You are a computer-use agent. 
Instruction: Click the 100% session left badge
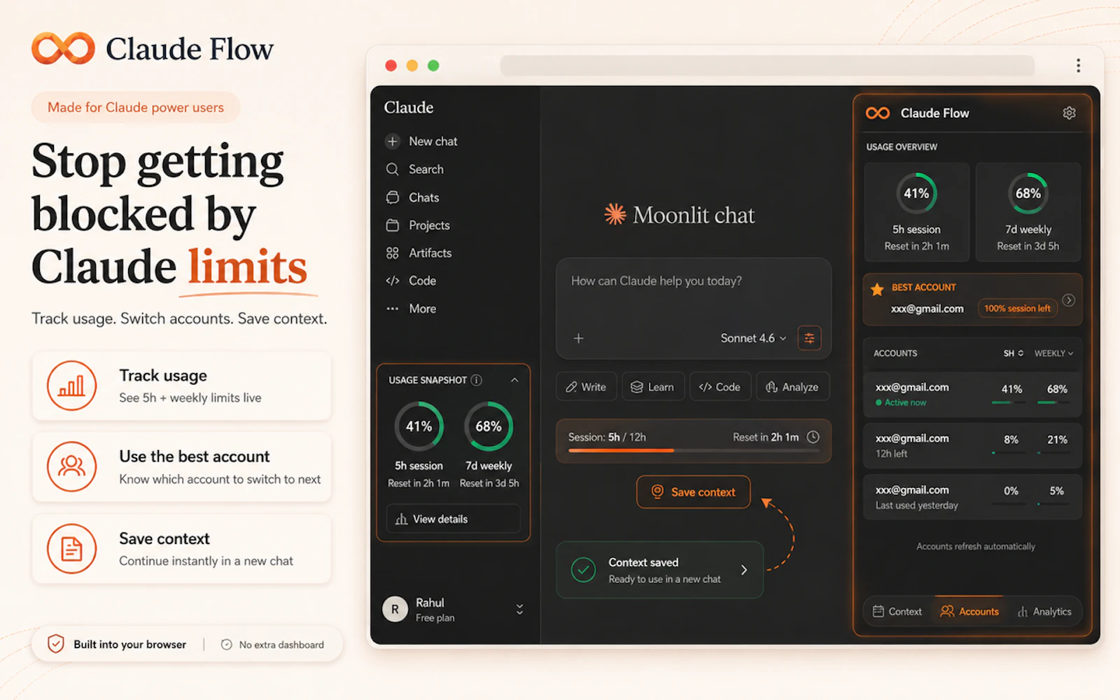click(x=1017, y=308)
